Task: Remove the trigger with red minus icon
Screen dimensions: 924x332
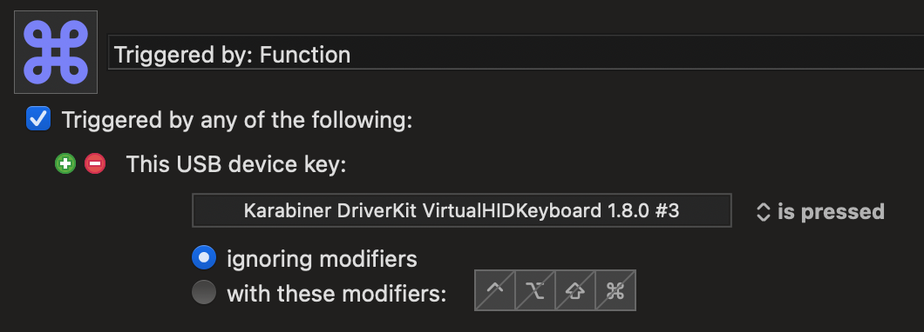Action: pyautogui.click(x=95, y=164)
